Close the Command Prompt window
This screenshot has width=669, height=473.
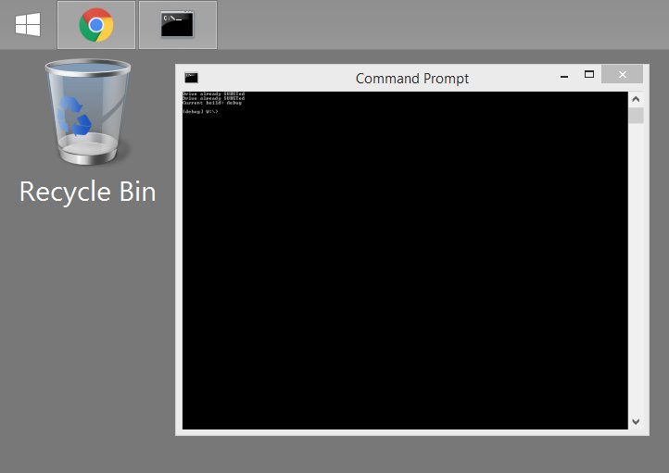click(623, 75)
